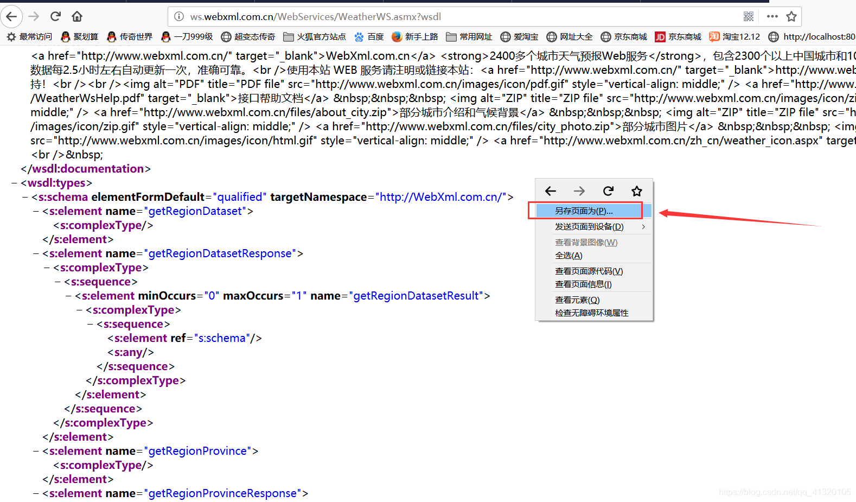The width and height of the screenshot is (856, 502).
Task: Choose 查看页面信息(I) menu item
Action: coord(593,284)
